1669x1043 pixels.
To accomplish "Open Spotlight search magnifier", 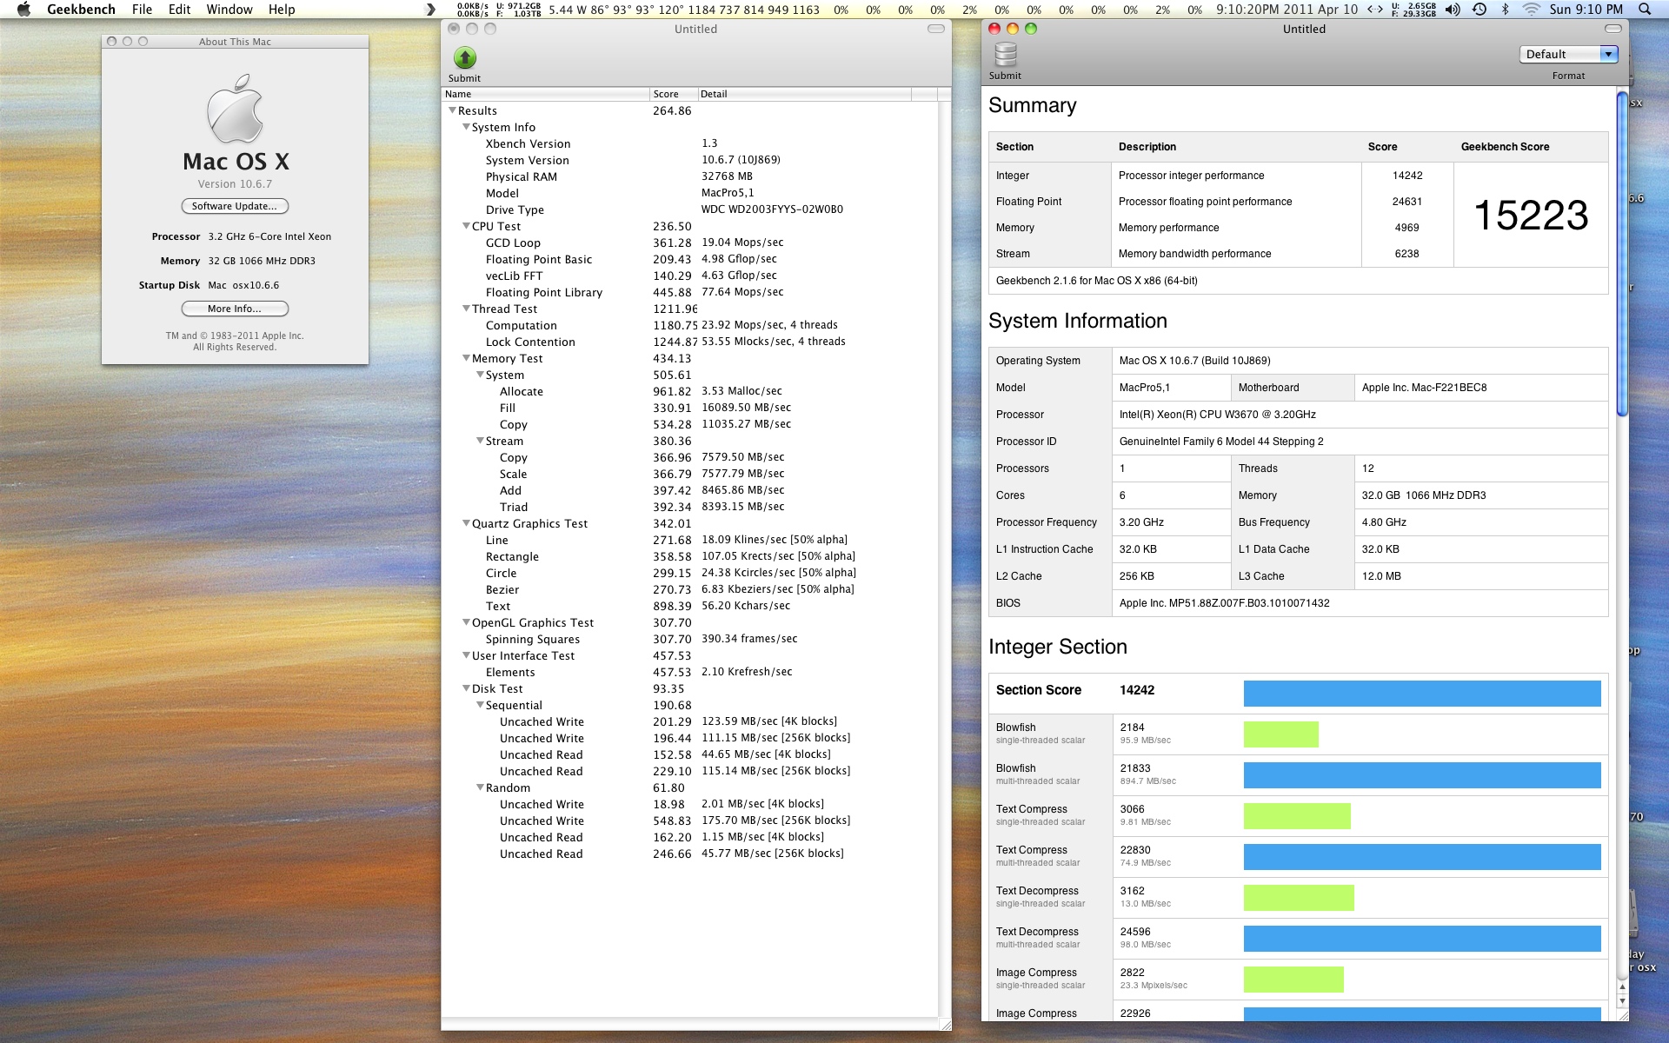I will (1644, 10).
